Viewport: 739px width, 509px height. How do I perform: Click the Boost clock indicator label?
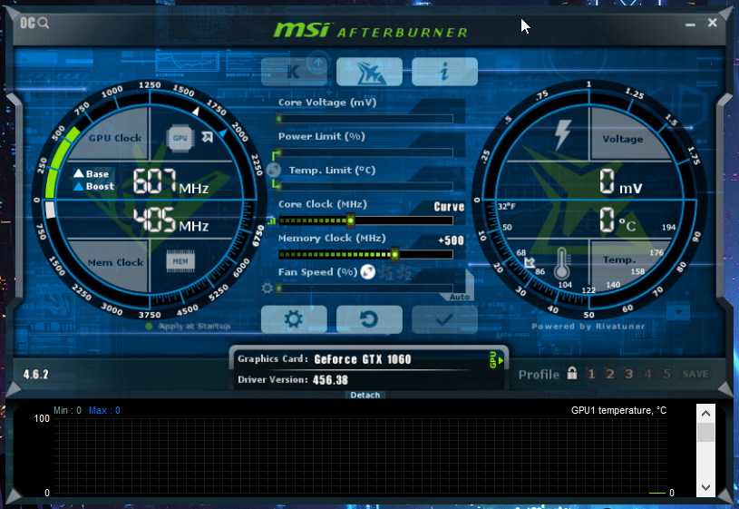coord(94,186)
